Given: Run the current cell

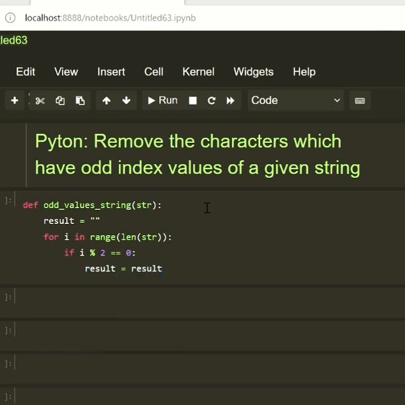Looking at the screenshot, I should pos(163,101).
